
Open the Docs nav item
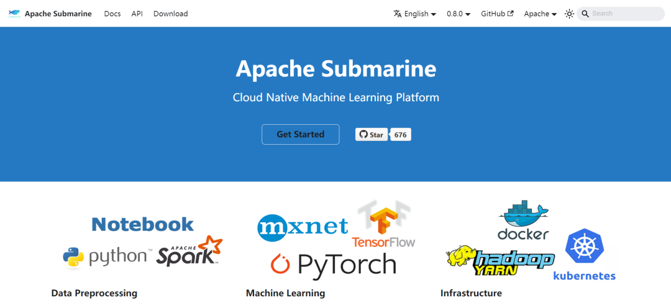click(x=112, y=14)
